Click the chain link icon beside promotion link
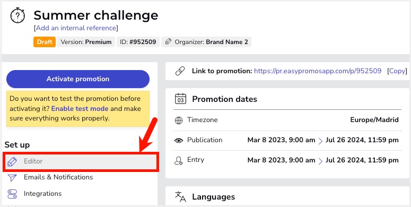The height and width of the screenshot is (207, 411). (180, 71)
